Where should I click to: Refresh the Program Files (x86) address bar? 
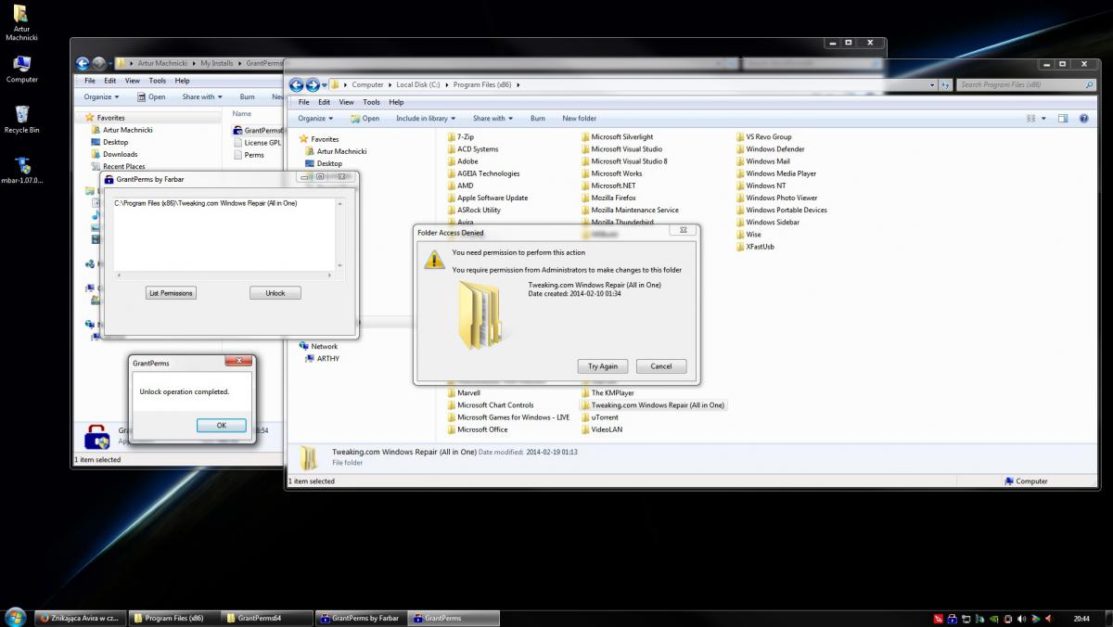coord(946,84)
